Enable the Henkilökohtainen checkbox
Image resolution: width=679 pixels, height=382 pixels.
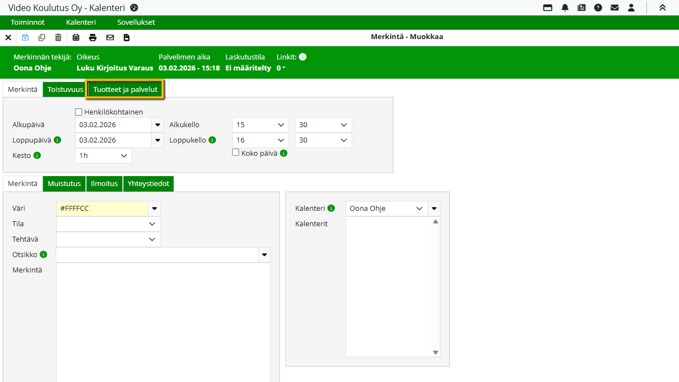coord(78,112)
